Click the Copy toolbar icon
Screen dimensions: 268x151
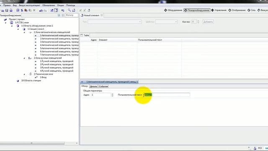[x=18, y=10]
